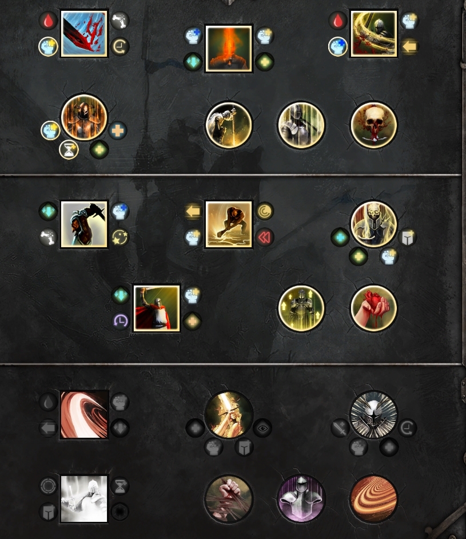Select the bloody blade slash skill icon
Image resolution: width=466 pixels, height=539 pixels.
[x=84, y=33]
